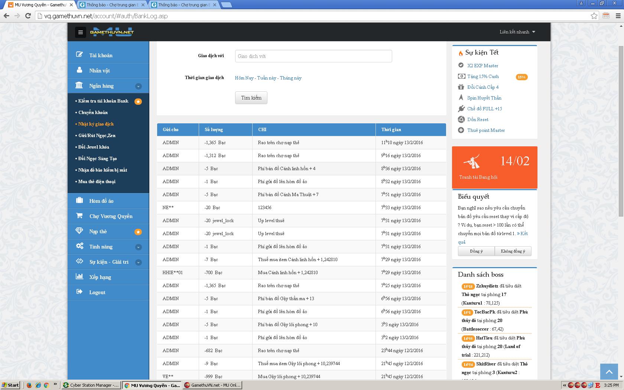
Task: Vote Đồng ý in the poll
Action: click(476, 251)
